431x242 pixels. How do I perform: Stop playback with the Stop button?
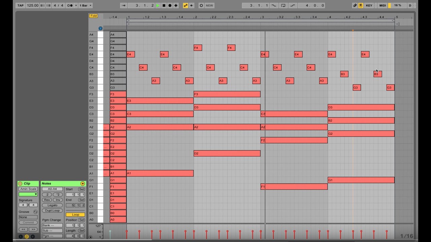164,5
